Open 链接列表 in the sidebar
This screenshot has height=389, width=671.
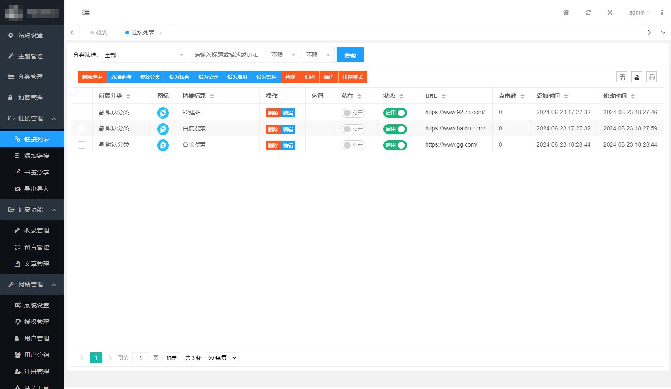[x=32, y=139]
